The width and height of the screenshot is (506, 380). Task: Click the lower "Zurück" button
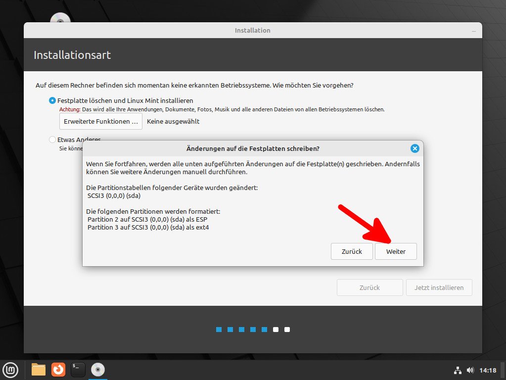coord(369,287)
